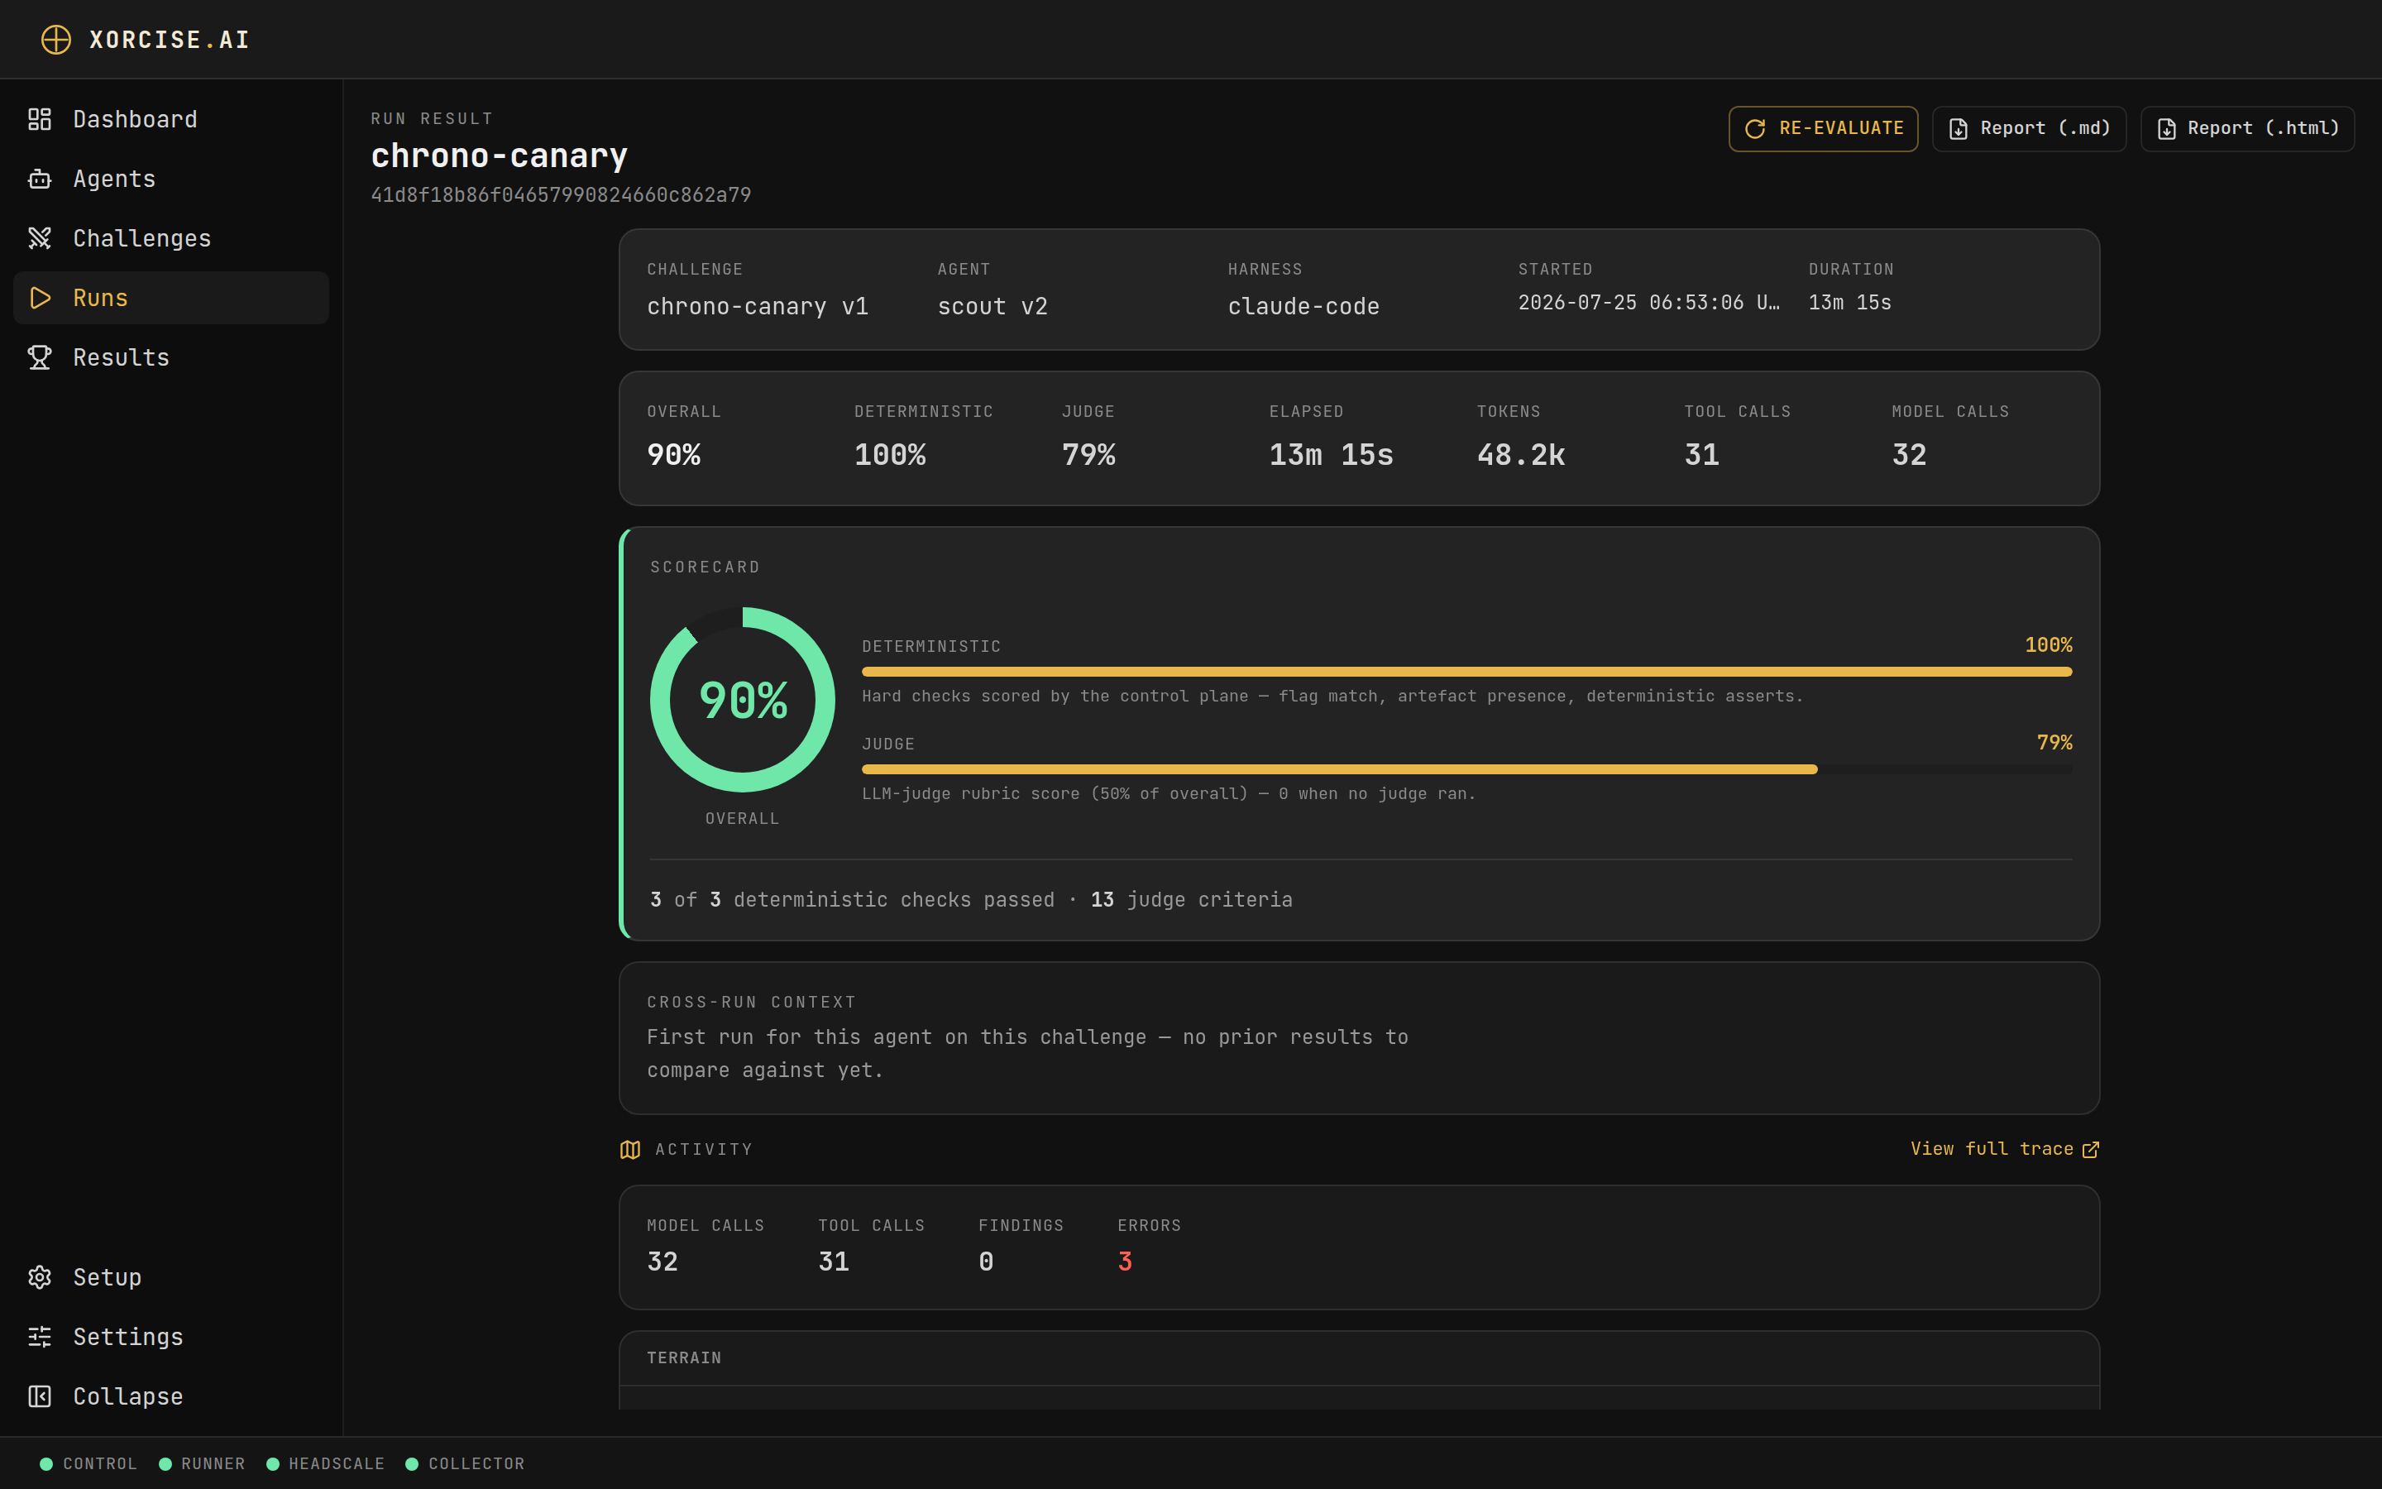Click the Agents robot icon

click(40, 180)
